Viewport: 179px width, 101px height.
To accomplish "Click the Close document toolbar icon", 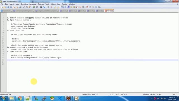I will (14, 7).
